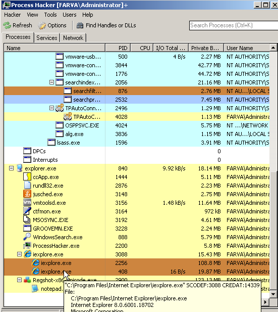Viewport: 278px width, 312px height.
Task: Click the iexplore.exe PID 3088 icon
Action: [27, 254]
